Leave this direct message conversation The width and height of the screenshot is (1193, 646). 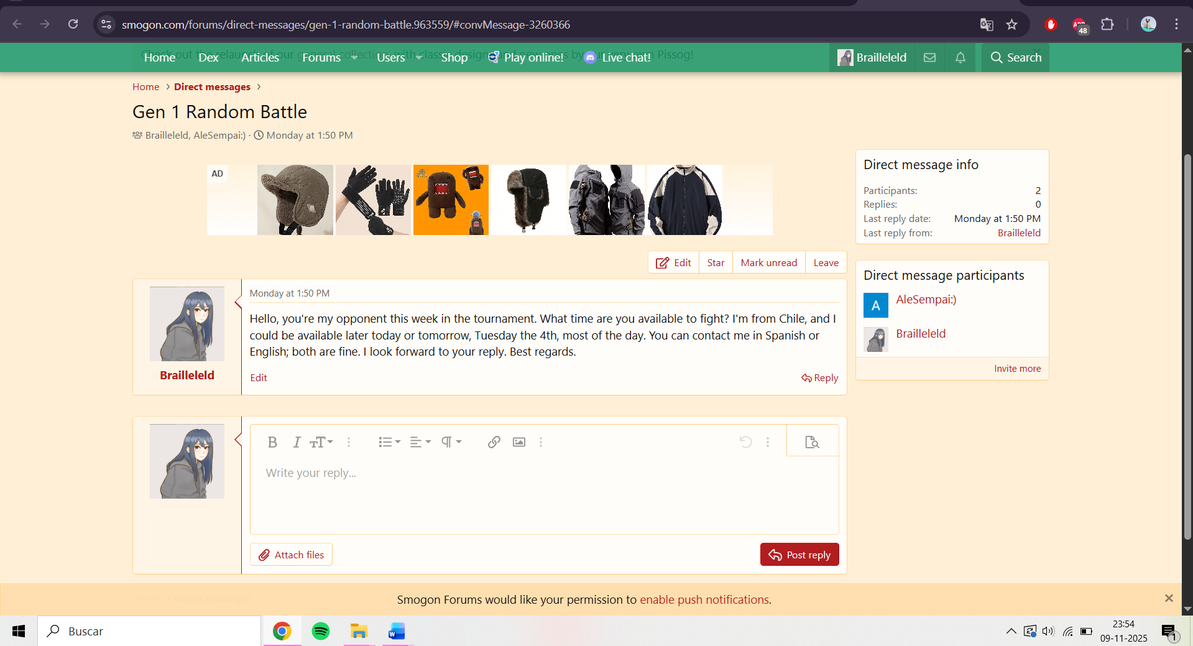click(x=826, y=262)
